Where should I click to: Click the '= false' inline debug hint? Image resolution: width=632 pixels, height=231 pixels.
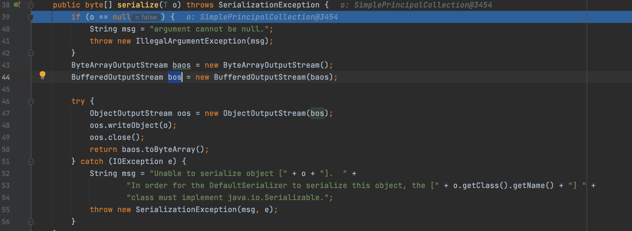click(146, 17)
